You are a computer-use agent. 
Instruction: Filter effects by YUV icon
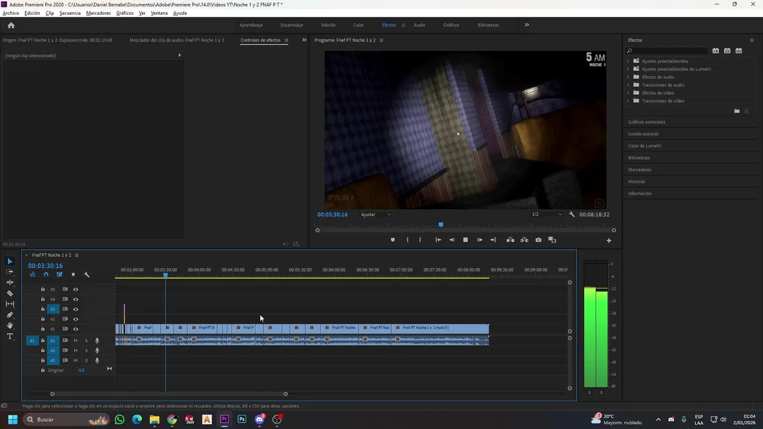[739, 51]
